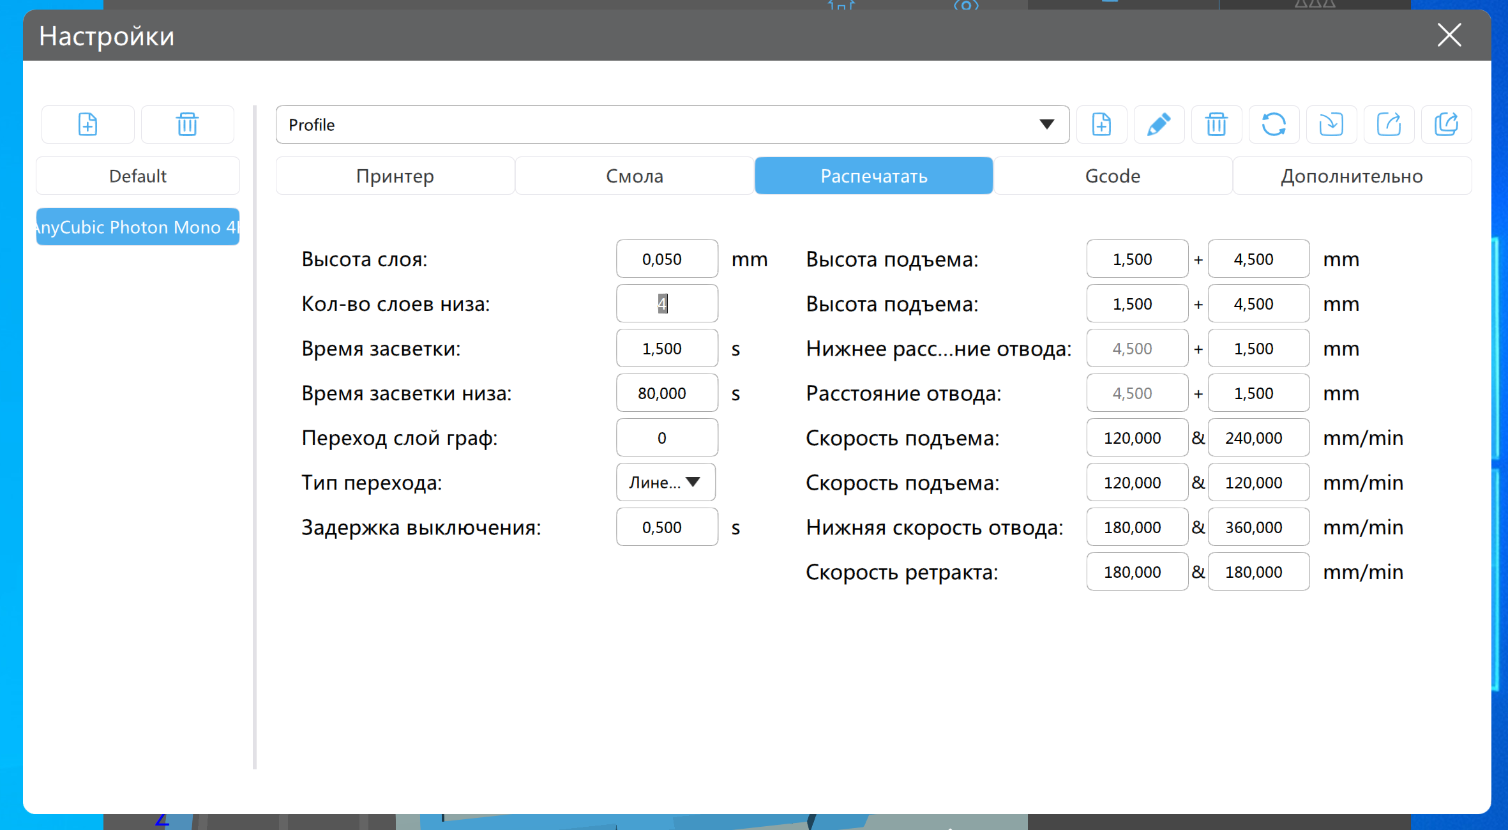Click the add new printer icon in the left panel

(88, 124)
